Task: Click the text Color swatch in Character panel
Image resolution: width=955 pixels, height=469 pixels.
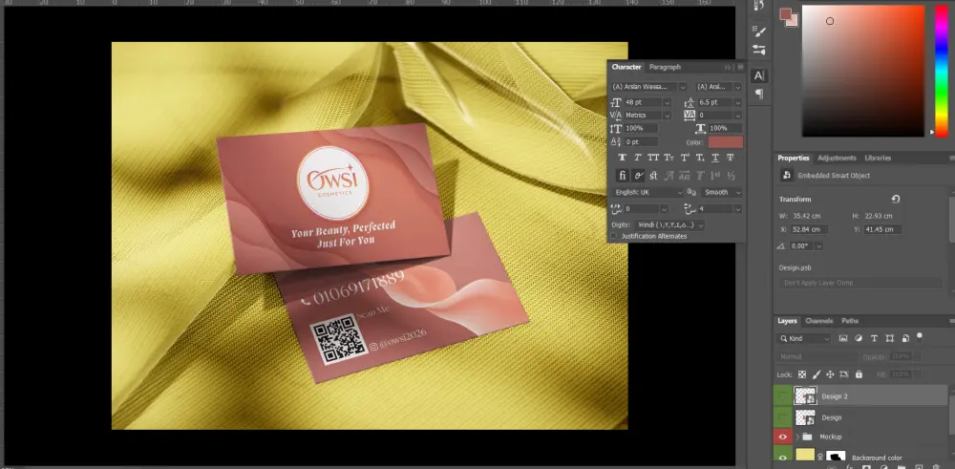Action: pos(725,142)
